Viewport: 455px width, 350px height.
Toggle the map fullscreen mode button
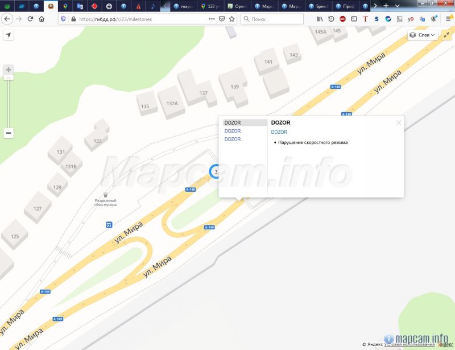446,35
